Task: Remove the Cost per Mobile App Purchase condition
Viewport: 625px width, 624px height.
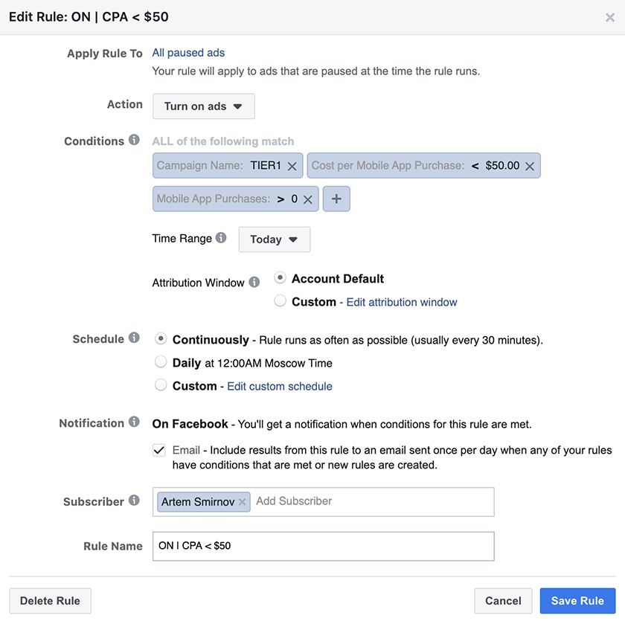Action: [x=530, y=166]
